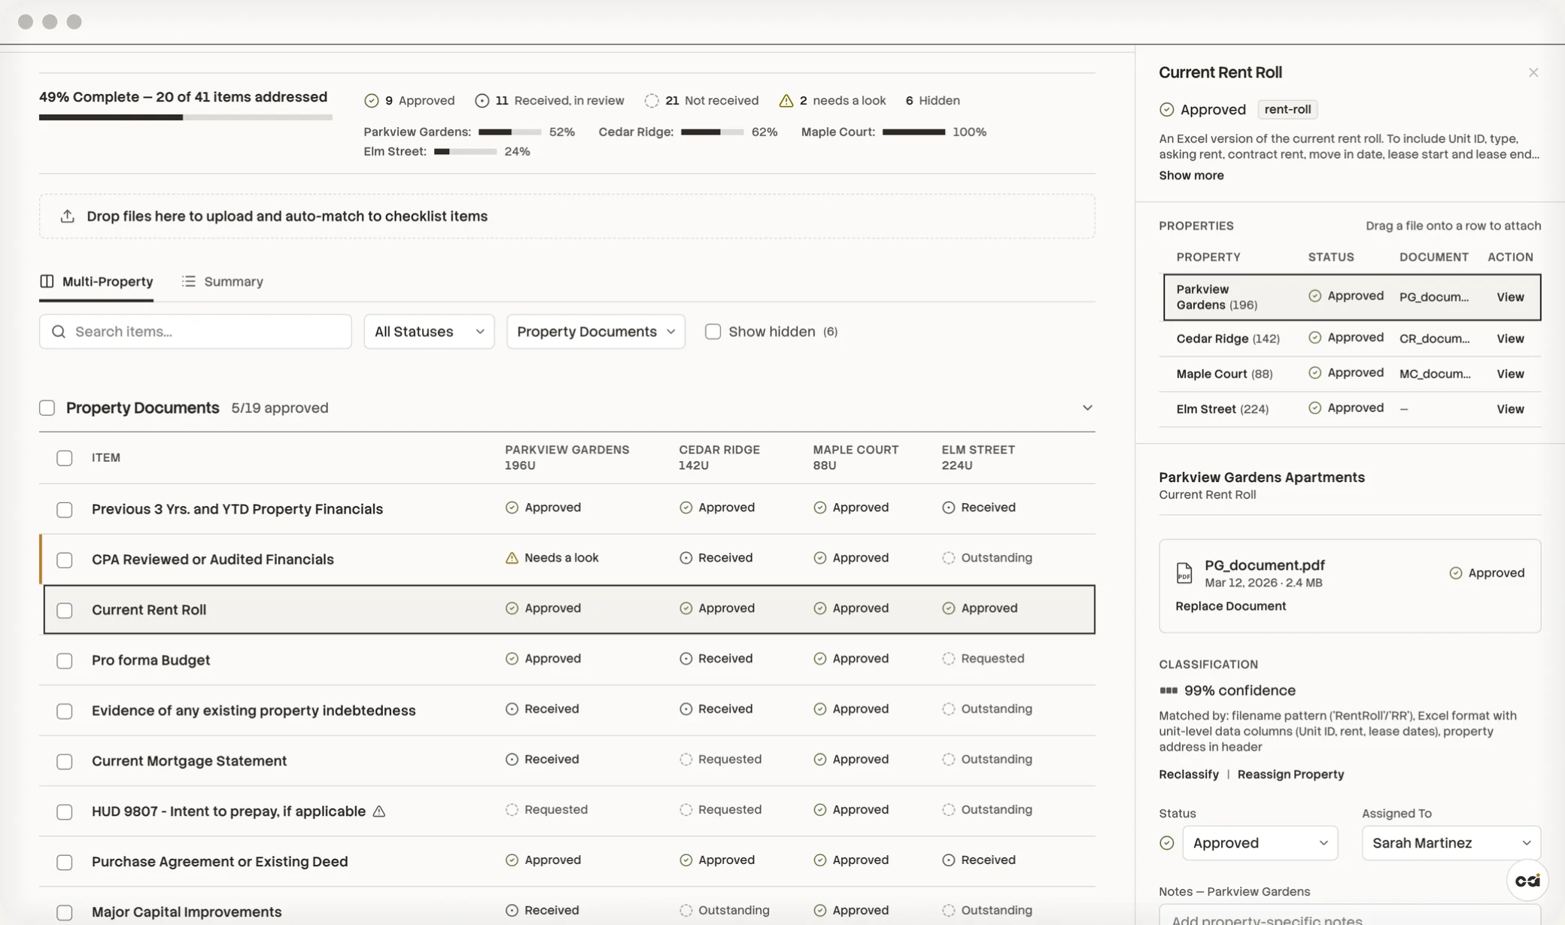Select Cedar Ridge row in Properties table
Image resolution: width=1565 pixels, height=925 pixels.
click(1350, 338)
